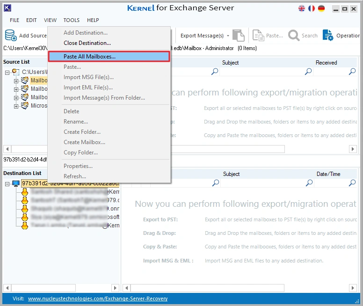
Task: Select the 97b391d2 destination tree root
Action: pos(70,183)
